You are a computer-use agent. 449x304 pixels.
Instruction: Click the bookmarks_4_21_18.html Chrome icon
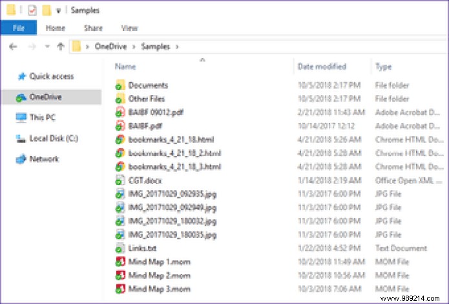pyautogui.click(x=120, y=140)
